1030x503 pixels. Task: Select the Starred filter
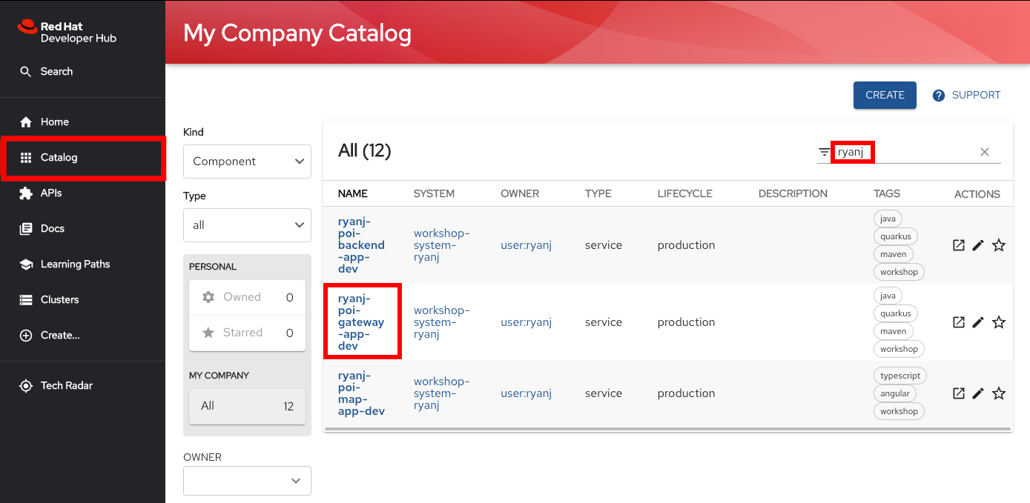click(247, 333)
